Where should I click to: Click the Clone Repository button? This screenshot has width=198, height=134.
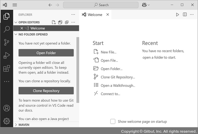[x=46, y=91]
